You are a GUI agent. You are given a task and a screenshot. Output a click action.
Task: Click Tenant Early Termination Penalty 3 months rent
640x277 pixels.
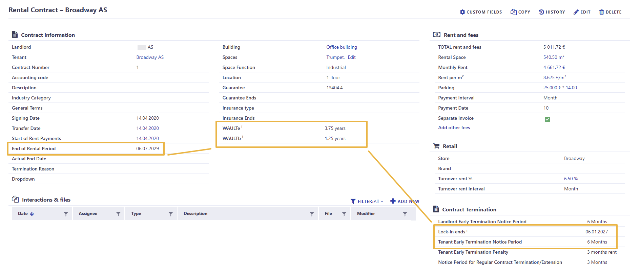pyautogui.click(x=602, y=252)
